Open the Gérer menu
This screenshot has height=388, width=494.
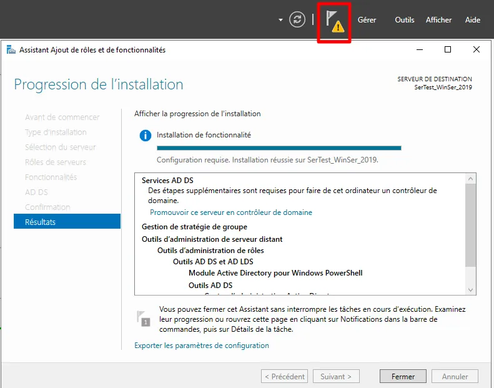pyautogui.click(x=367, y=20)
